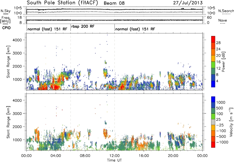This screenshot has height=162, width=234.
Task: Click the '08:00' time axis label
Action: [85, 156]
